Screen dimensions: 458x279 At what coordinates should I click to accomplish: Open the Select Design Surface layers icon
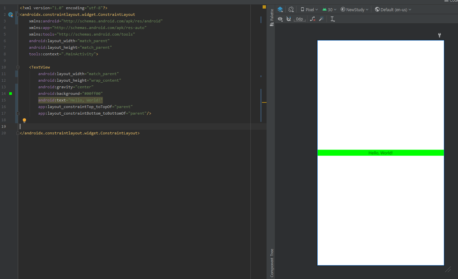coord(280,10)
